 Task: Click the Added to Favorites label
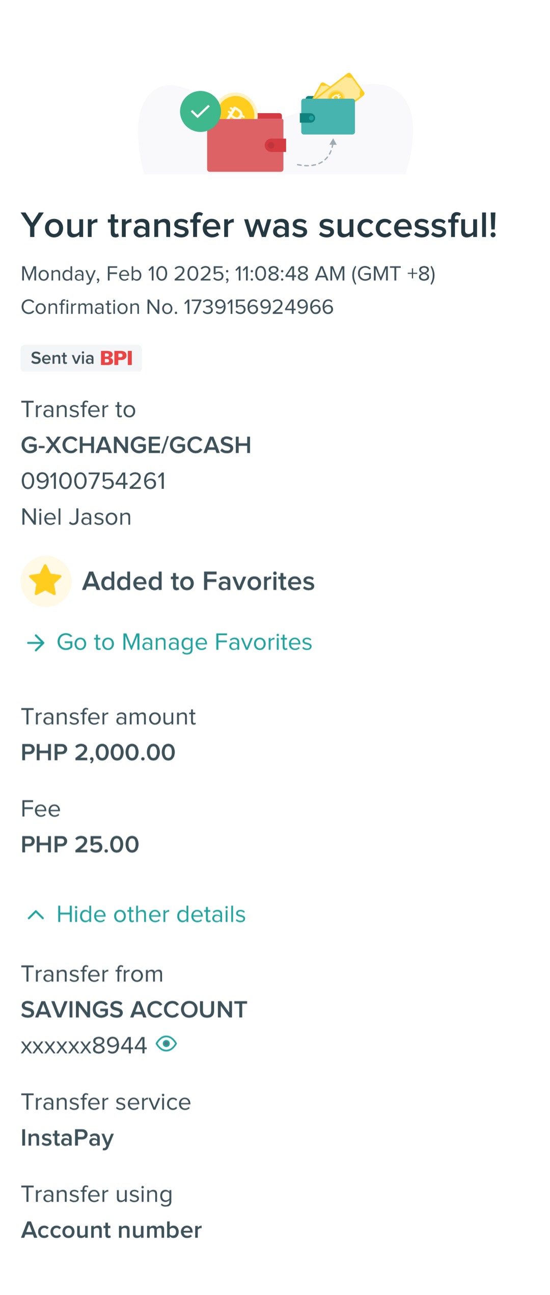199,581
